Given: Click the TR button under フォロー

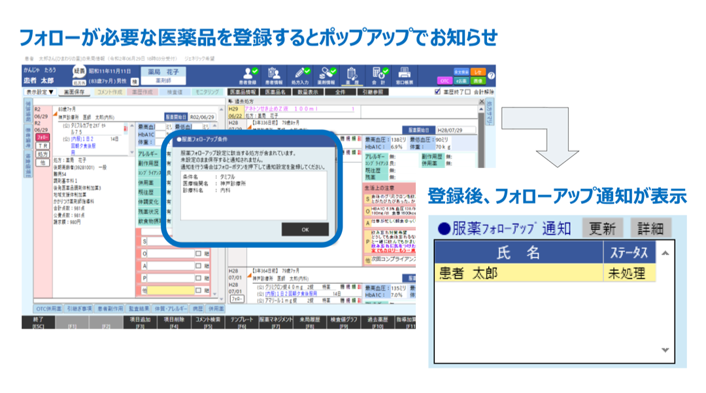Looking at the screenshot, I should (42, 146).
